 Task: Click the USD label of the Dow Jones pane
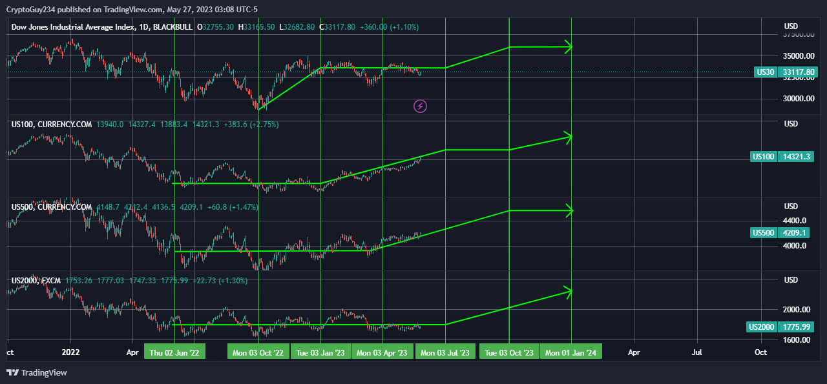[791, 26]
